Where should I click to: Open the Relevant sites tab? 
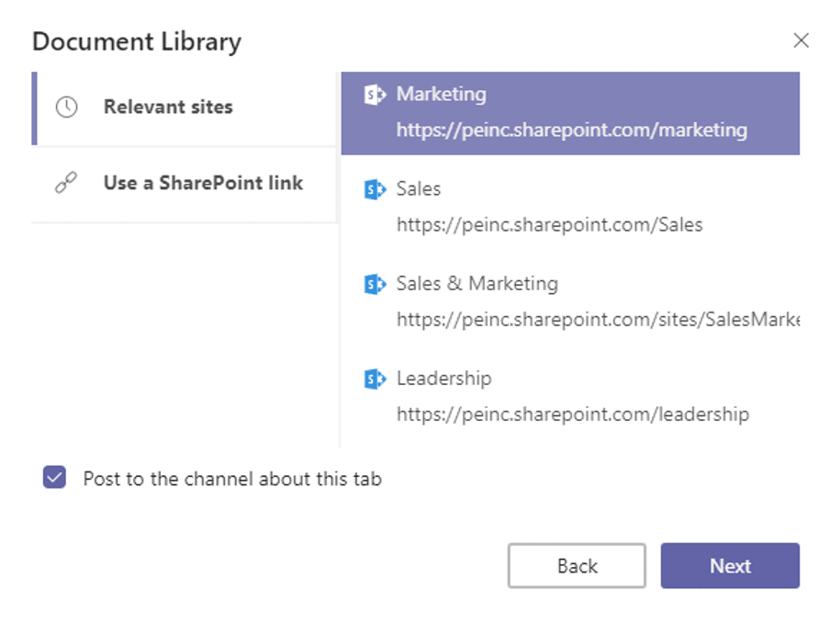185,108
